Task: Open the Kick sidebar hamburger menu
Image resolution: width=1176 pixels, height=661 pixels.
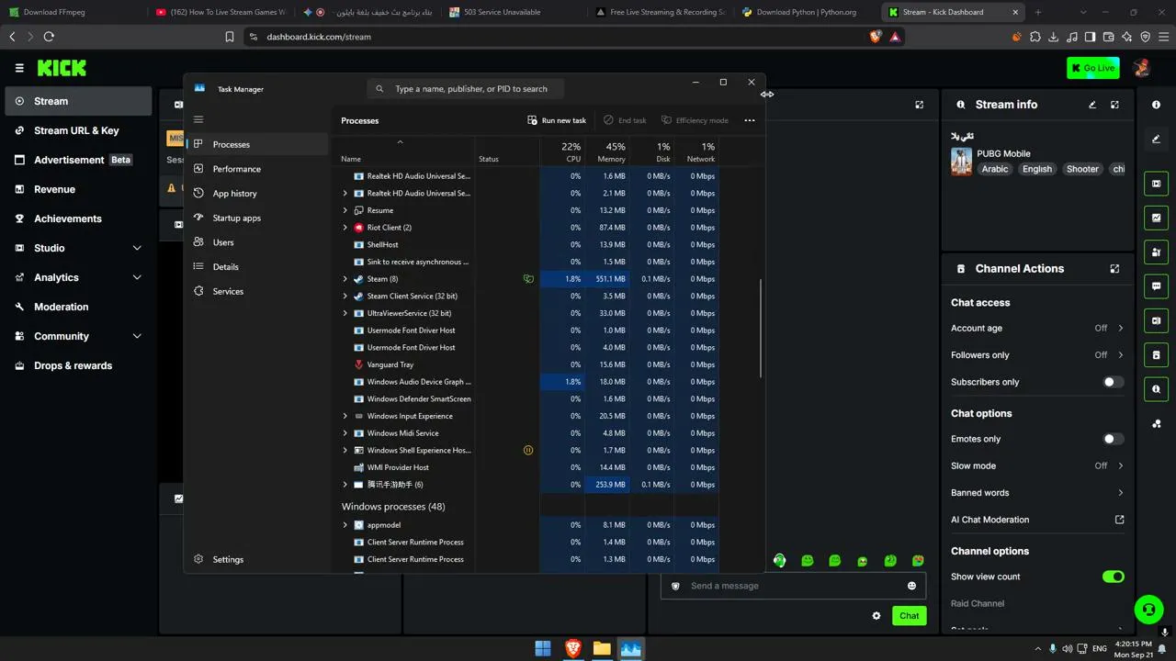Action: 19,68
